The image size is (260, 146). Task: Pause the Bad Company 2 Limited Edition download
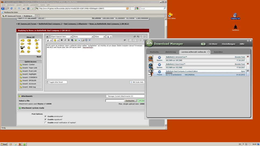point(159,72)
